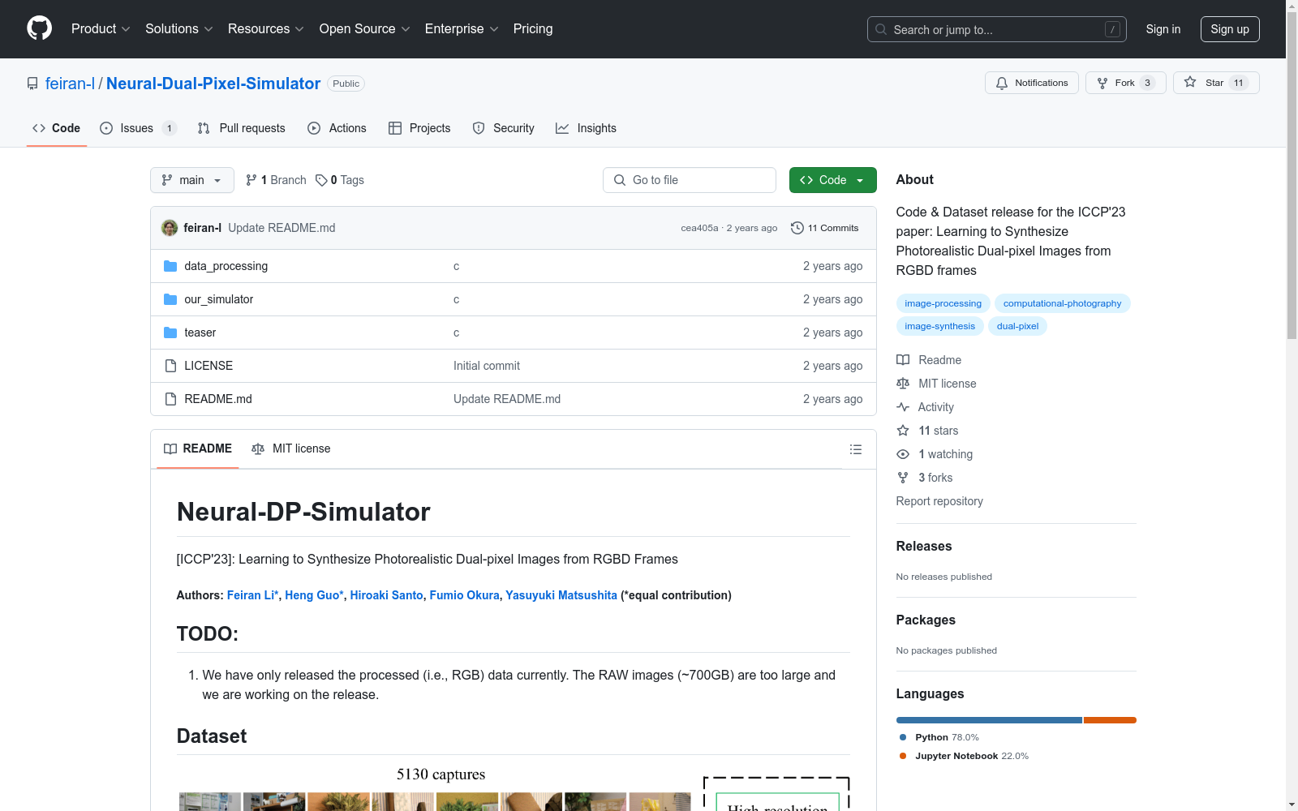View the 1 watching list
The height and width of the screenshot is (811, 1298).
pos(935,454)
